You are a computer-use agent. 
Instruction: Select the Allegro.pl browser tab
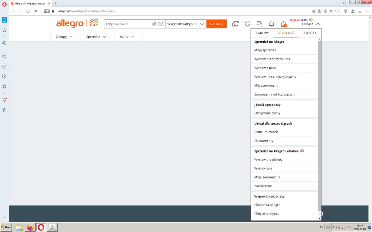pos(31,3)
